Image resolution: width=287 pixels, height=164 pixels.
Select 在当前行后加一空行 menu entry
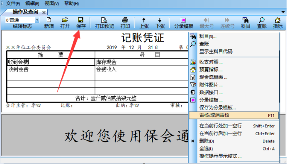click(234, 133)
